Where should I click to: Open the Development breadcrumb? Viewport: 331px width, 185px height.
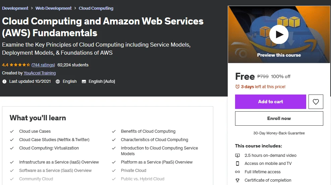(x=15, y=8)
